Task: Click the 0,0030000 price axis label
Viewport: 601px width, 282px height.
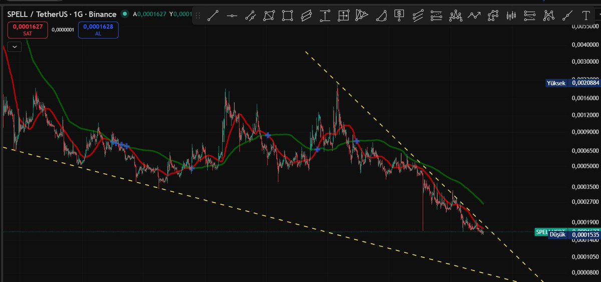Action: click(x=585, y=62)
